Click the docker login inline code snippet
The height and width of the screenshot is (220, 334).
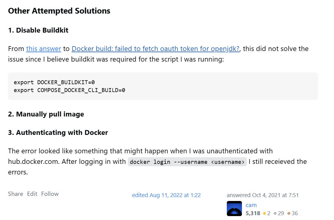pos(187,162)
